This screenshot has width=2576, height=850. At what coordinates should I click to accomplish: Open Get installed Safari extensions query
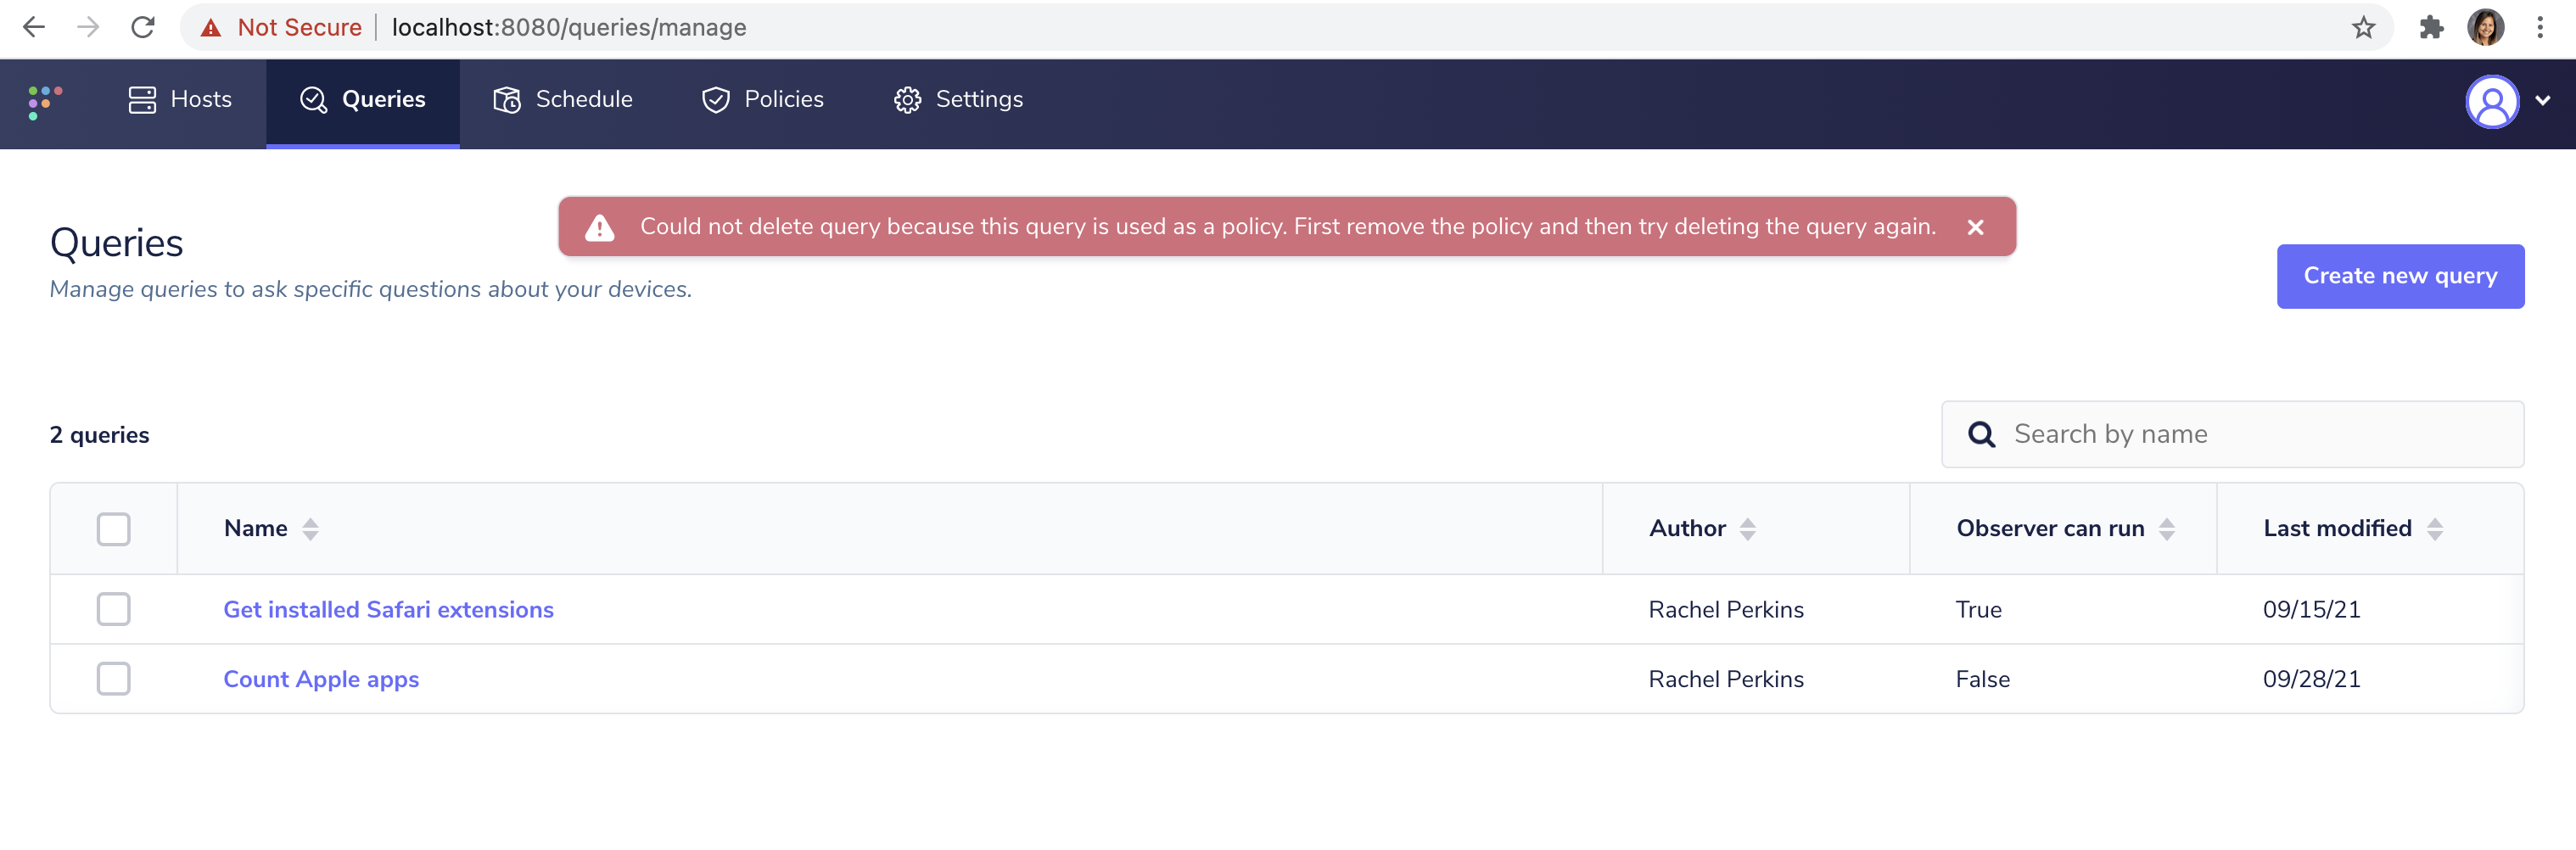(x=388, y=610)
